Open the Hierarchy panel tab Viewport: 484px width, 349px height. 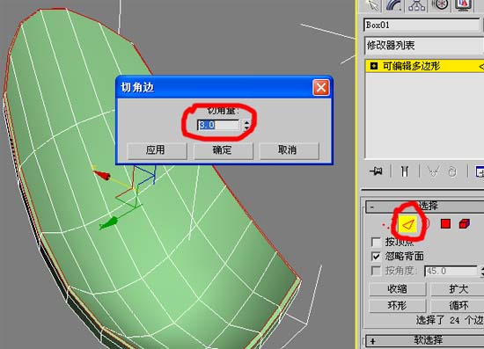pyautogui.click(x=417, y=5)
